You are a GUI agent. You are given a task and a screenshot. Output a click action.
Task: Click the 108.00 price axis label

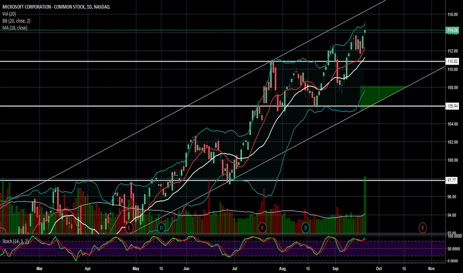pos(453,88)
